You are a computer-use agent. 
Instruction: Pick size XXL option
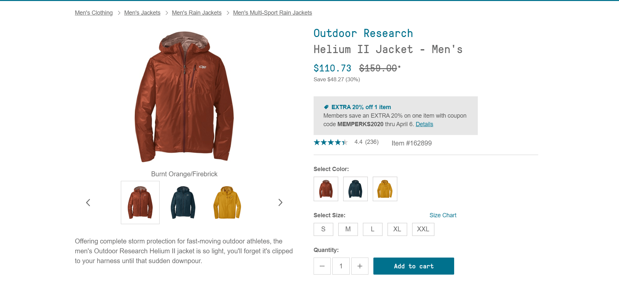tap(423, 229)
